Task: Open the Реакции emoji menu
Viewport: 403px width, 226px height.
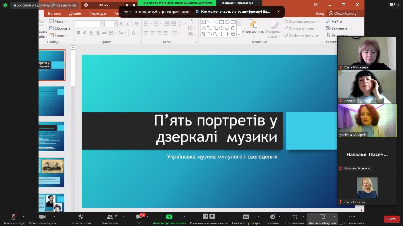Action: pos(272,219)
